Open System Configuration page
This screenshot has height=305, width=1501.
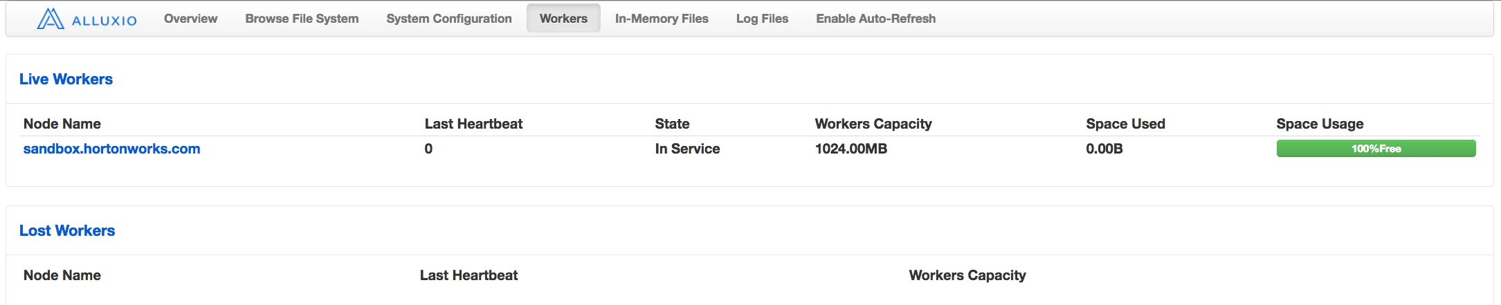click(x=449, y=19)
